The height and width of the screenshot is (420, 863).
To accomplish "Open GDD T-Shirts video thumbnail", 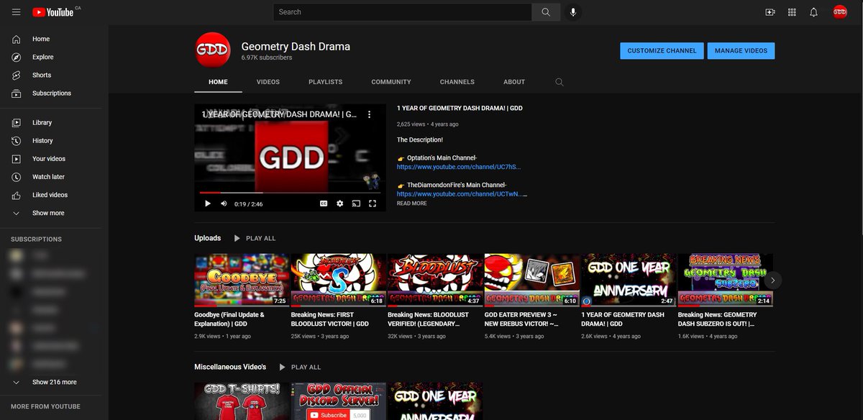I will pos(242,401).
